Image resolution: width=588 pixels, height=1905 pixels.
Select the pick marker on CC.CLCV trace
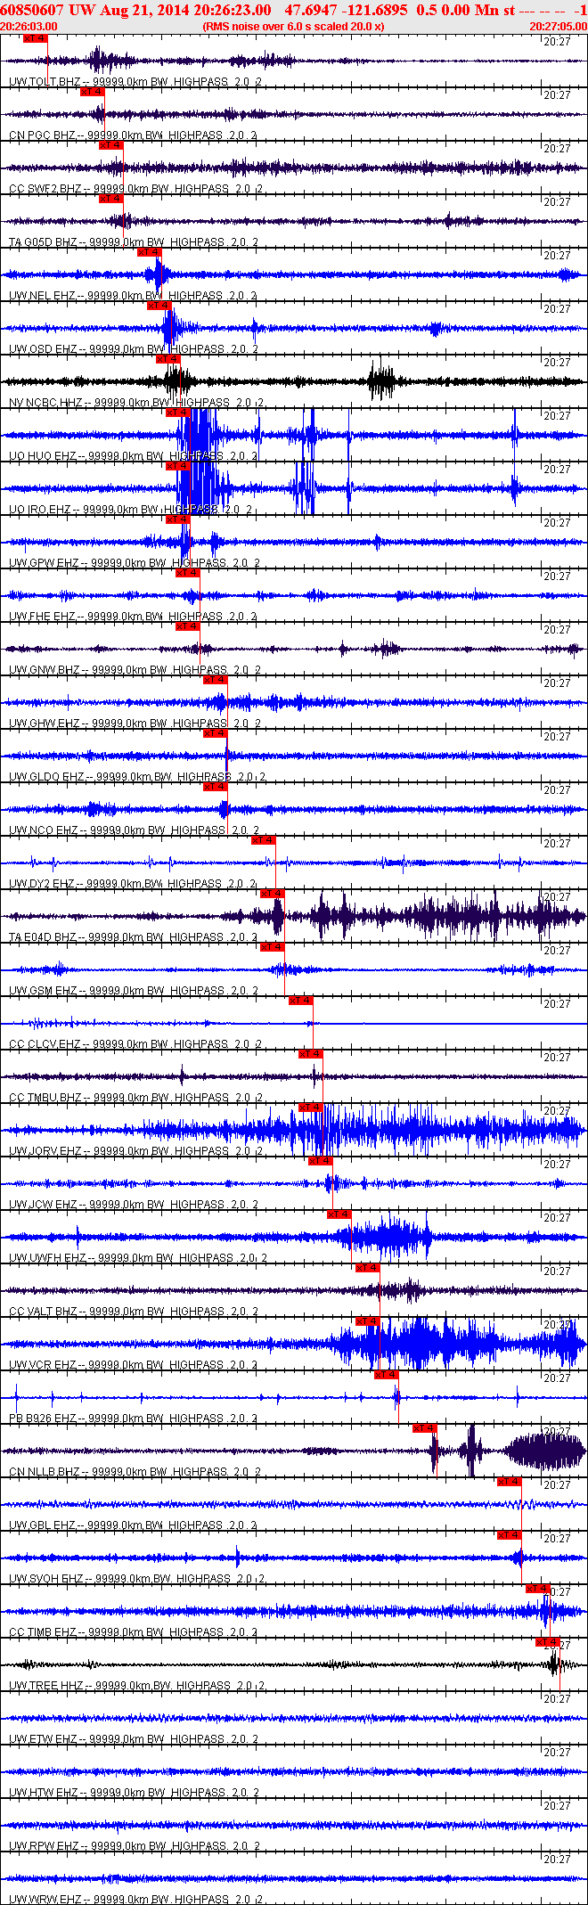pyautogui.click(x=302, y=1001)
